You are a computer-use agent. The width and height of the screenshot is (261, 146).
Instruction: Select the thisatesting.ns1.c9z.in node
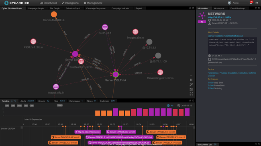tap(160, 72)
